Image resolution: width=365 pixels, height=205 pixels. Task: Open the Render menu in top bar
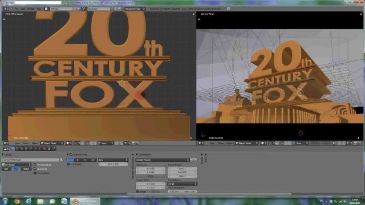31,9
